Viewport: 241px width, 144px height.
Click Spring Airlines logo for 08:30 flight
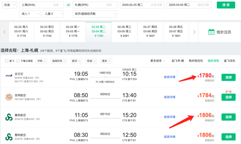click(x=9, y=137)
